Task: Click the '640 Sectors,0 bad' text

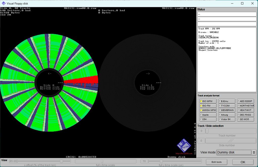Action: pos(15,10)
